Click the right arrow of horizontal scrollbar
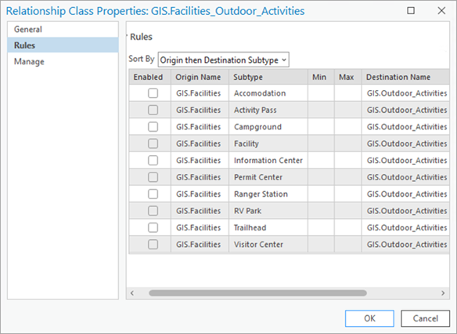 [x=443, y=292]
